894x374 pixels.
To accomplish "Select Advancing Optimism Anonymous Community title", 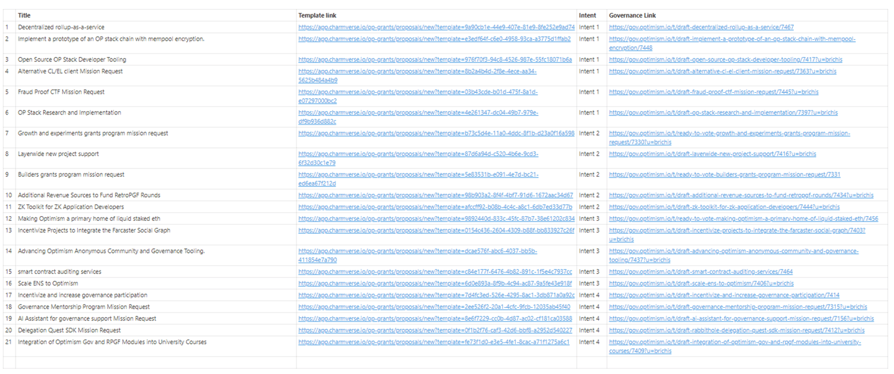I will click(111, 252).
